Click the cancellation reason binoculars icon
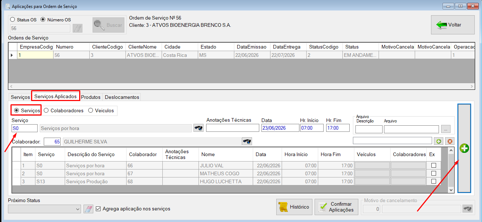The width and height of the screenshot is (482, 222). (x=468, y=209)
